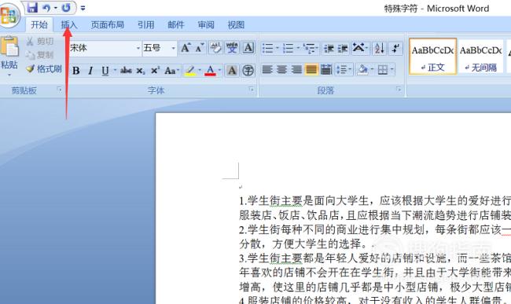The height and width of the screenshot is (304, 511).
Task: Toggle subscript formatting
Action: (x=141, y=70)
